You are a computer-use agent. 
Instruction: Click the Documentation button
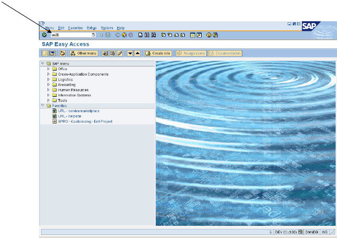(x=225, y=53)
